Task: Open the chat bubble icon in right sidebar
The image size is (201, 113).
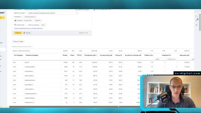Action: point(196,16)
